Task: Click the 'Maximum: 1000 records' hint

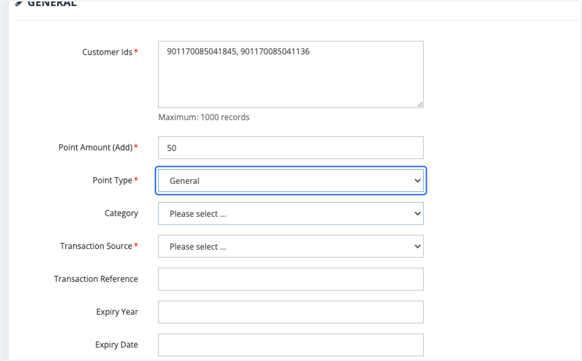Action: (204, 117)
